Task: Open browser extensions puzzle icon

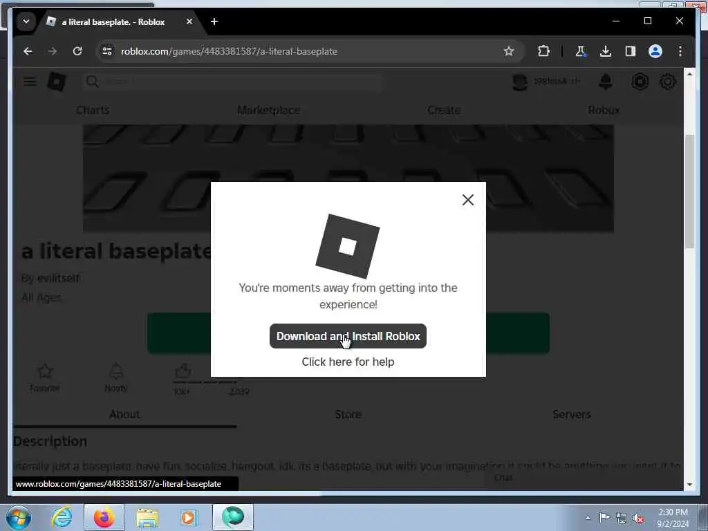Action: pyautogui.click(x=543, y=51)
